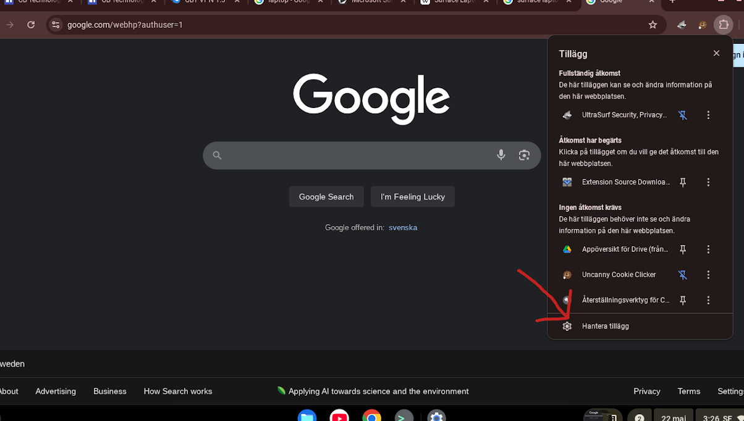Open more options for Uncanny Cookie Clicker
The height and width of the screenshot is (421, 744).
[x=708, y=275]
